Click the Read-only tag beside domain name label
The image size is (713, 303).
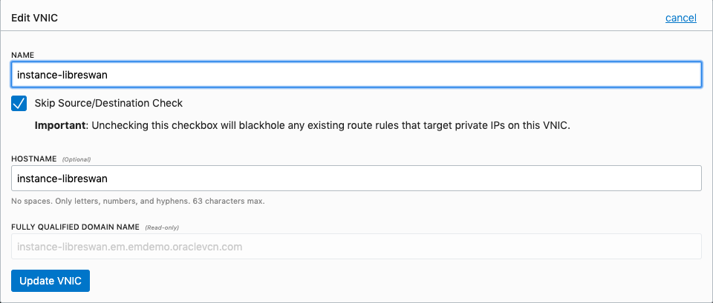(x=161, y=227)
